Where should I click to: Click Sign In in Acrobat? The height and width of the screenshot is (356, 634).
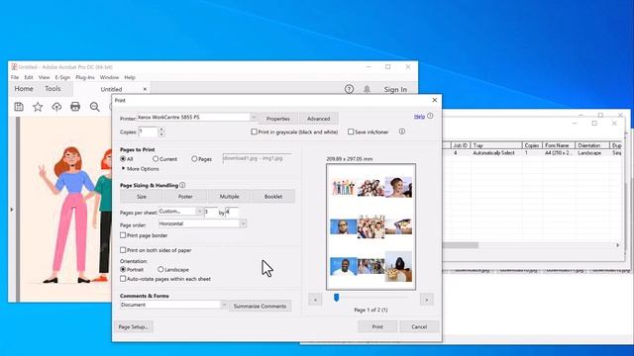(x=395, y=90)
